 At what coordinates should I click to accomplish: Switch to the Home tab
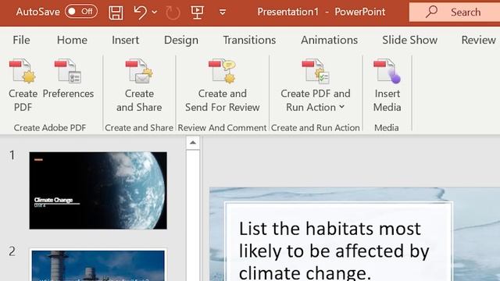[x=72, y=40]
